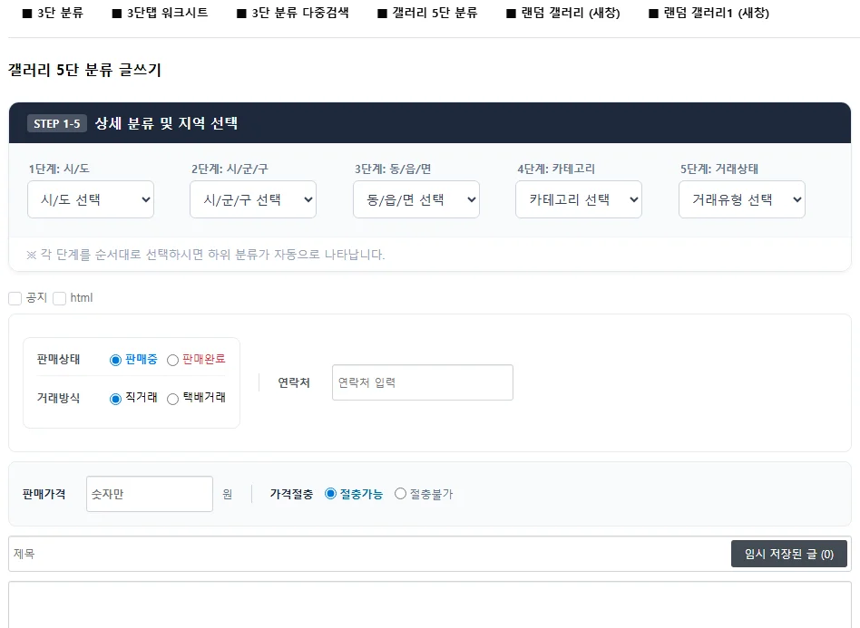
Task: Choose 절충불가 price option
Action: tap(400, 494)
